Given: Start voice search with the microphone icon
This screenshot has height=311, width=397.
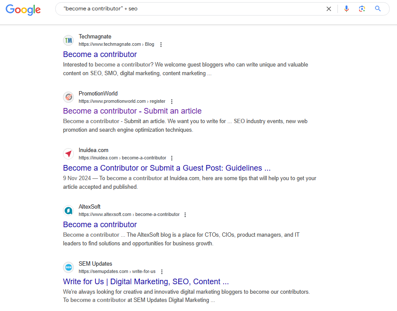Looking at the screenshot, I should coord(347,9).
